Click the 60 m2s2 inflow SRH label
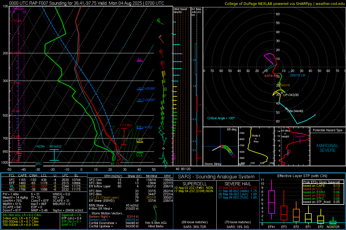Screen dimensions: 346x230 click(56, 146)
